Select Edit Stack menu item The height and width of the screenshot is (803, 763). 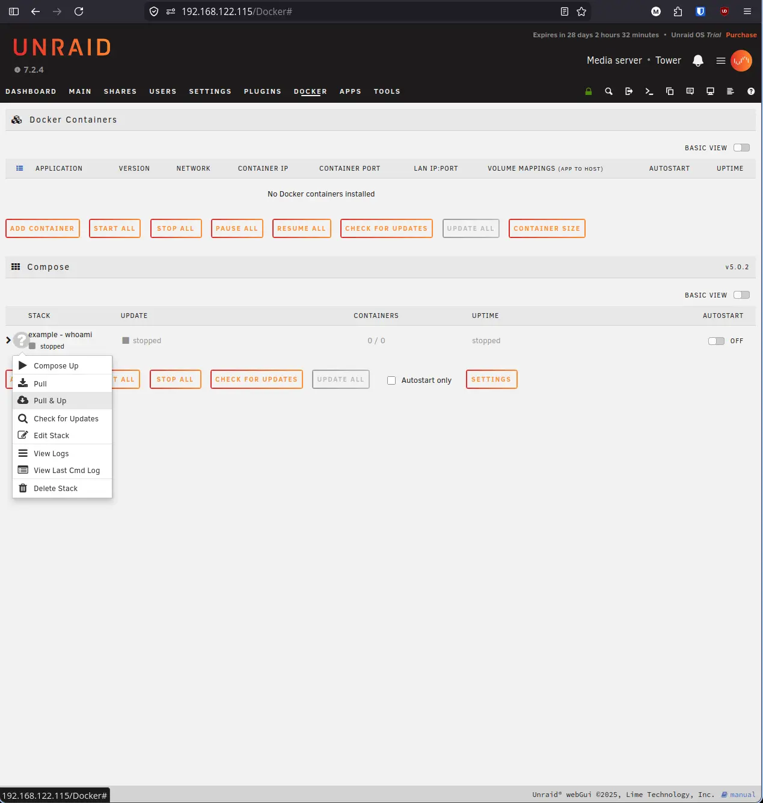click(63, 435)
